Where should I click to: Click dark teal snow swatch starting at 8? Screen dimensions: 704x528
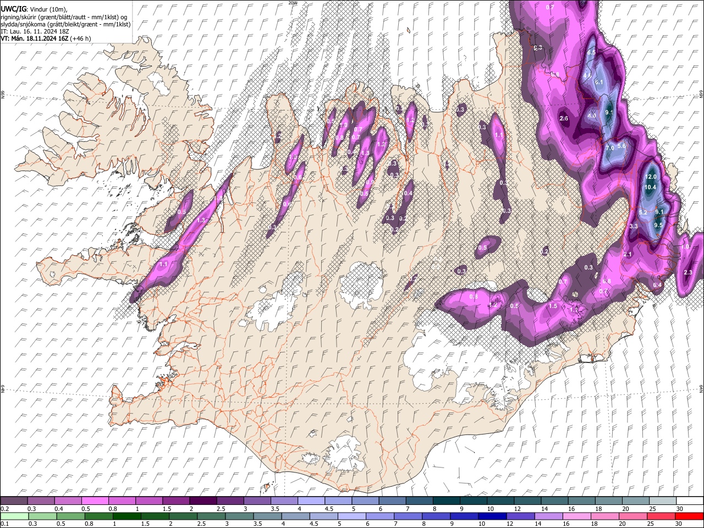point(446,501)
